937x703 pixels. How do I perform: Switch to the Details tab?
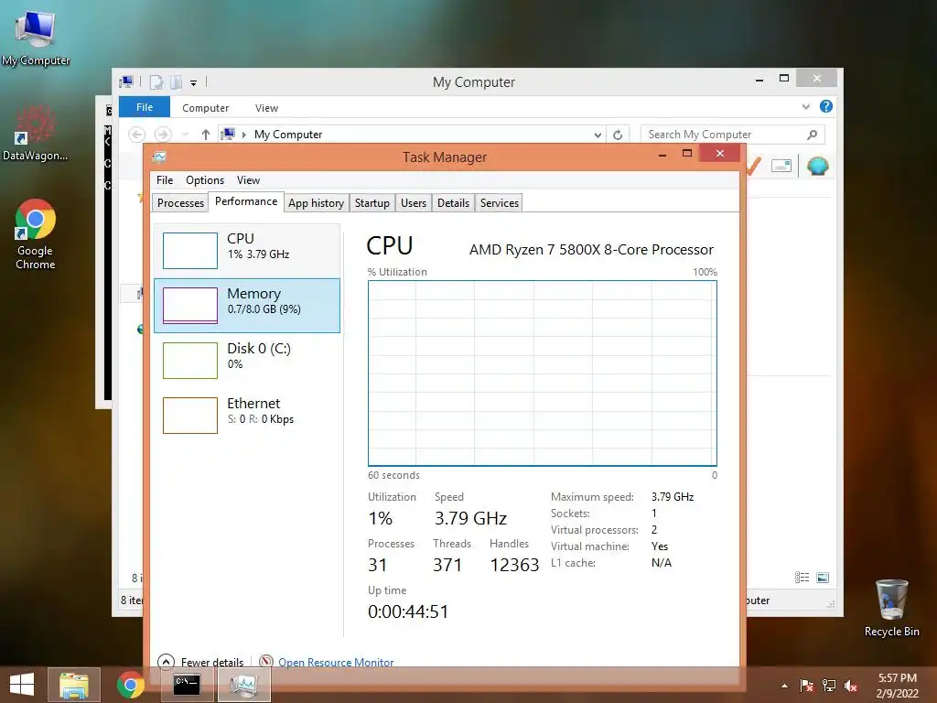pyautogui.click(x=453, y=203)
